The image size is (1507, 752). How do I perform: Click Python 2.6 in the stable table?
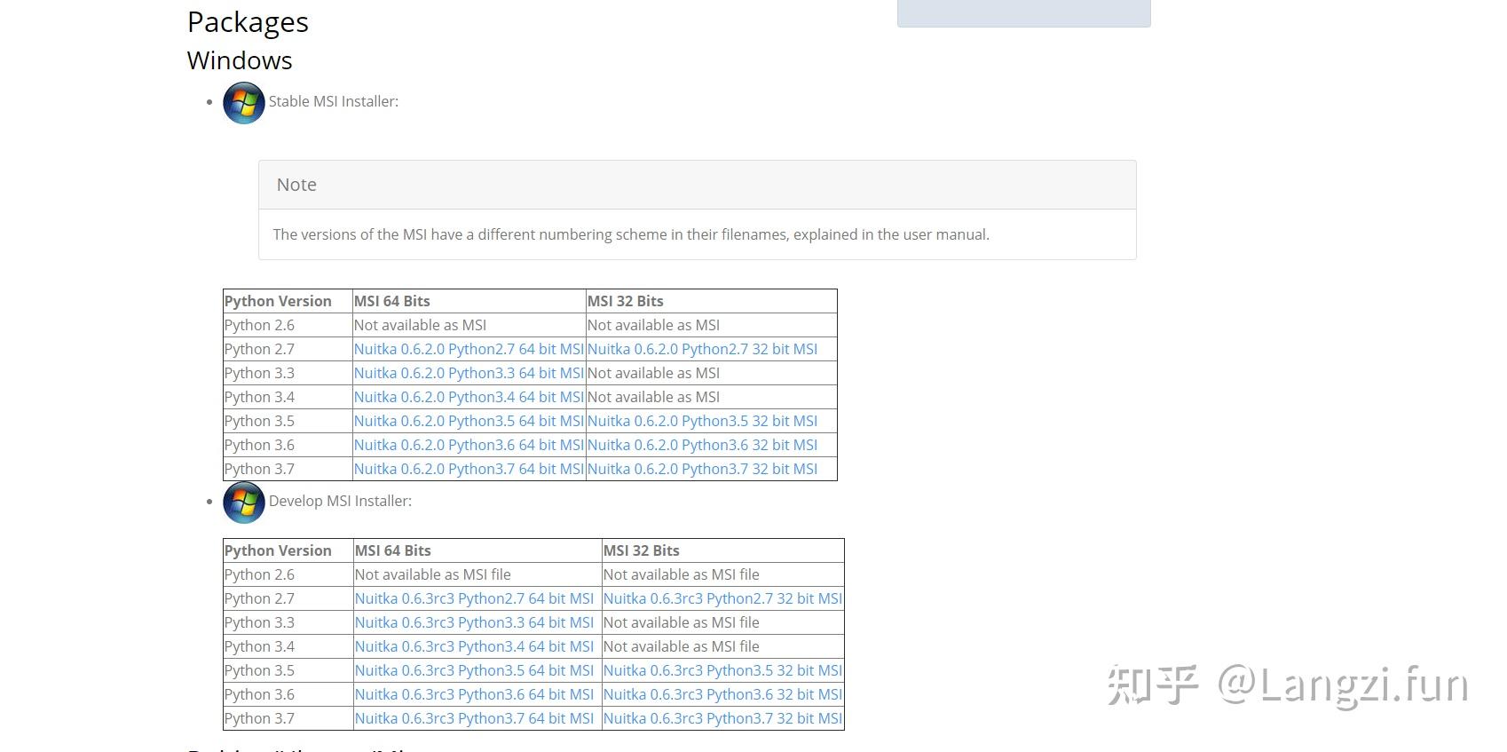(259, 325)
